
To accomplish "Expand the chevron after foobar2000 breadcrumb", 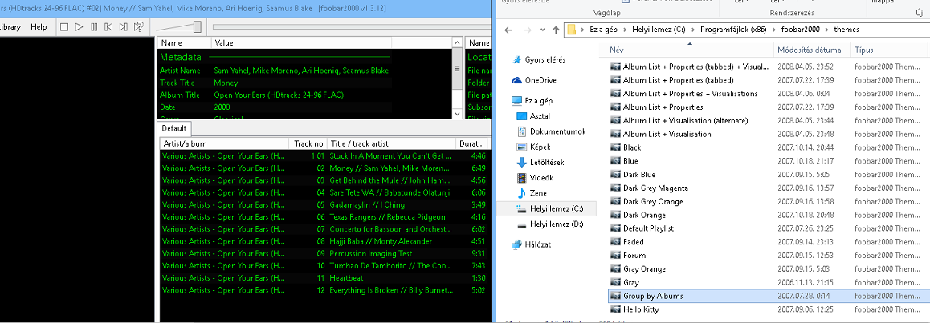I will pos(827,30).
